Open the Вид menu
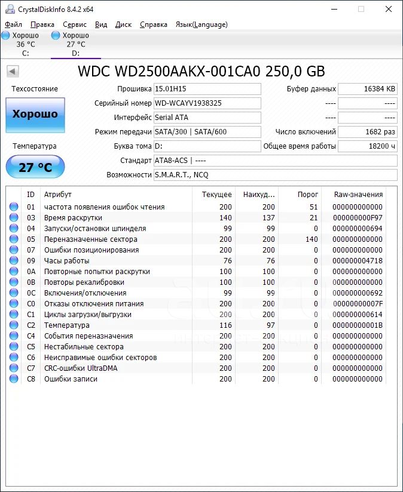The image size is (403, 492). pos(101,24)
